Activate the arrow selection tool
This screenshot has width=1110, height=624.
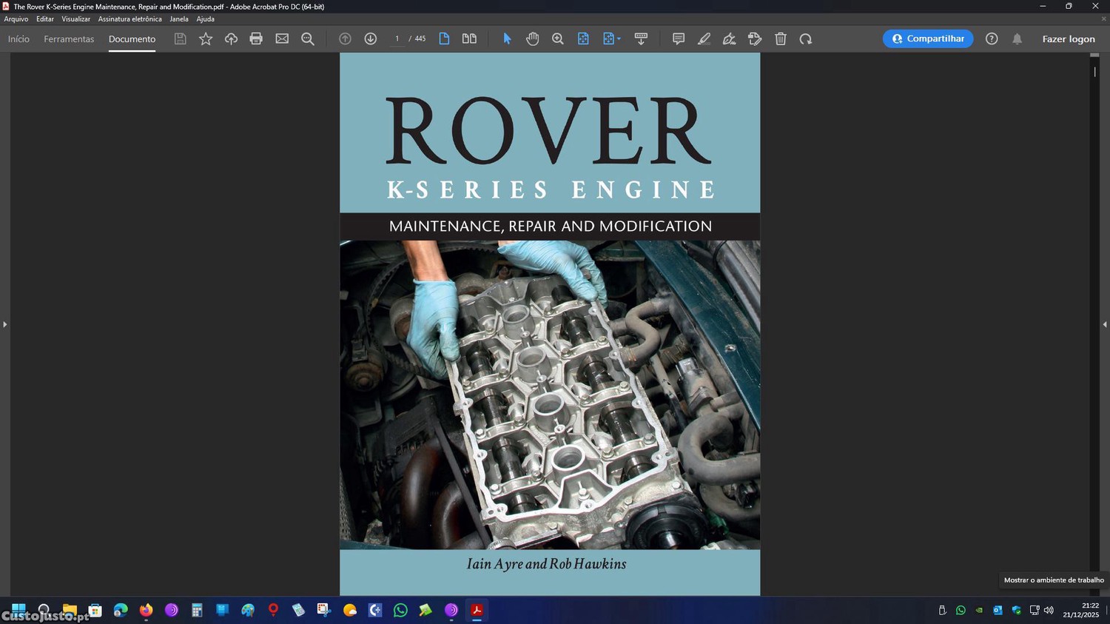(x=507, y=38)
